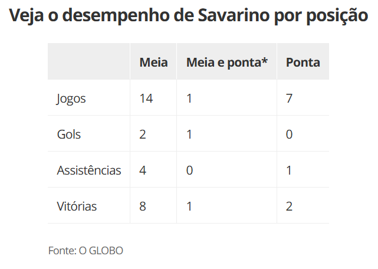Click Gols value under Meia e ponta
Viewport: 378px width, 269px height.
[190, 134]
